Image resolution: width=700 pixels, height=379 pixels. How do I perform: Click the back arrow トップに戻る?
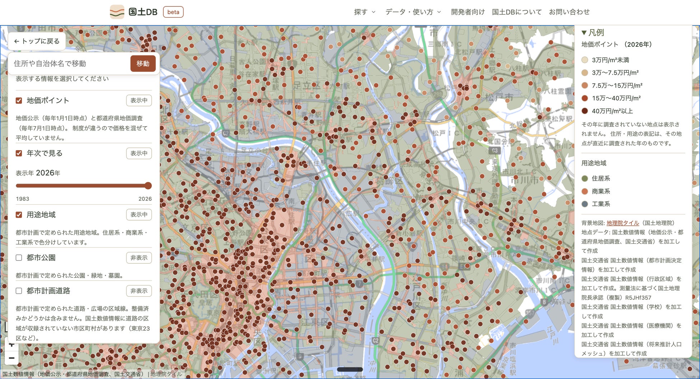[x=37, y=41]
